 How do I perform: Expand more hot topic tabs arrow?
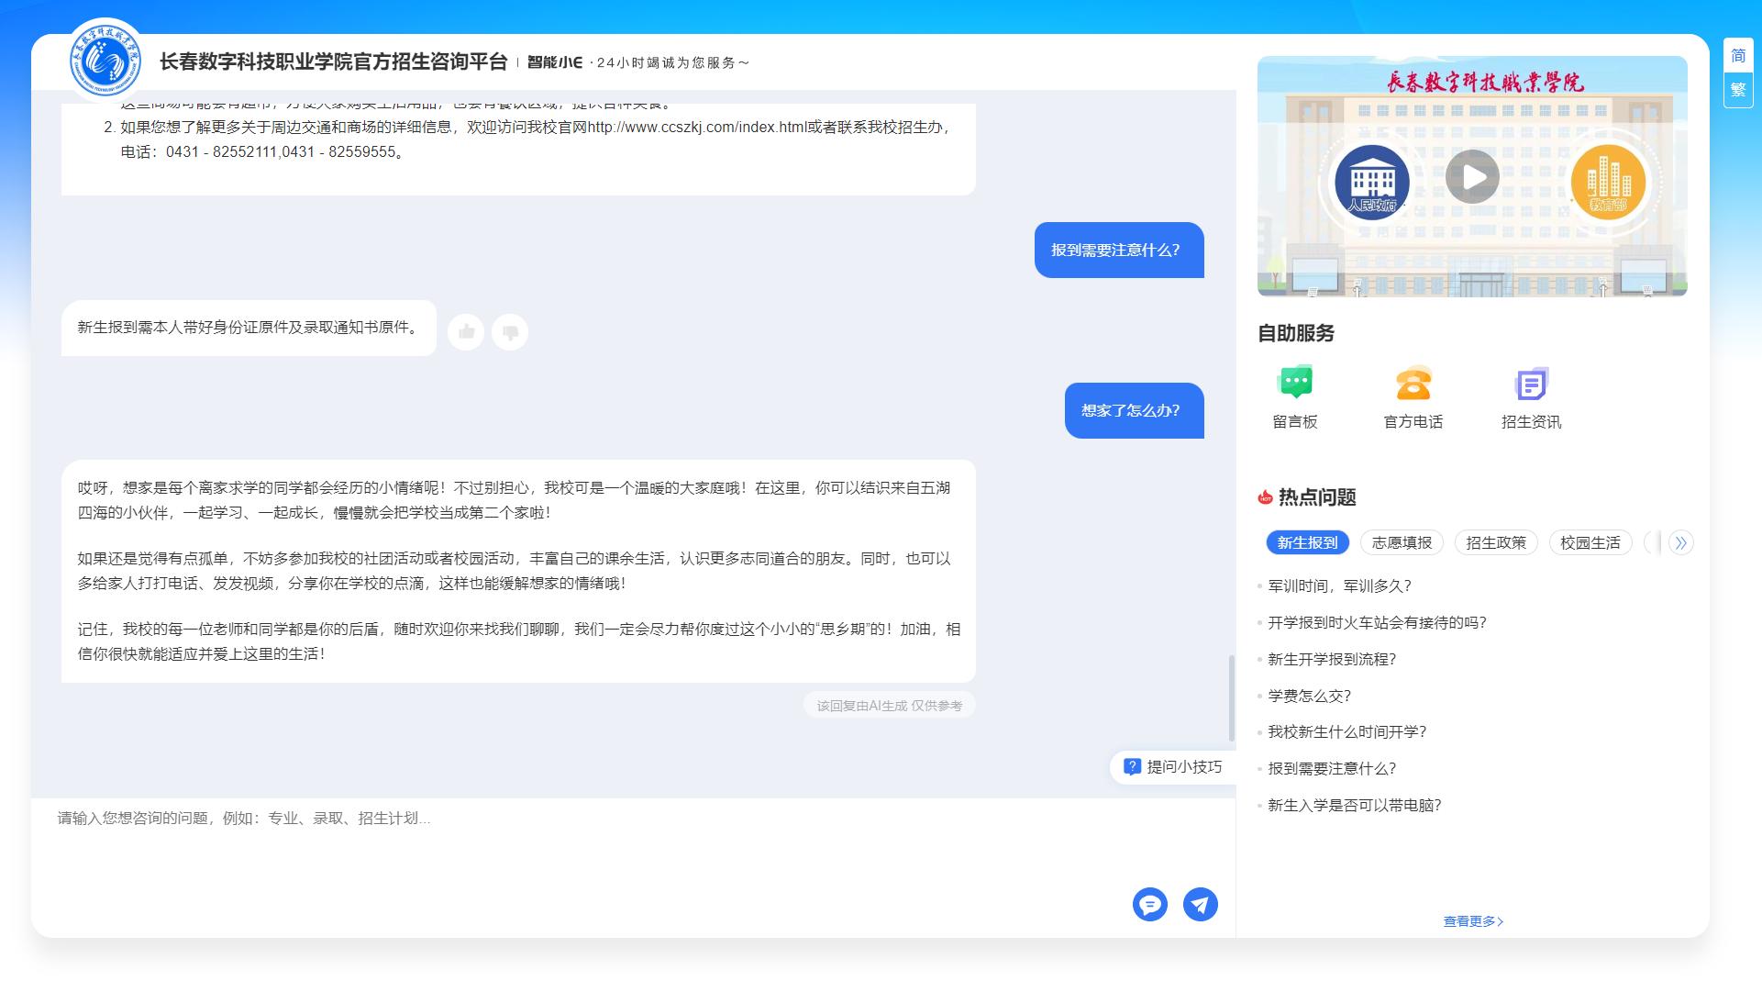tap(1681, 542)
